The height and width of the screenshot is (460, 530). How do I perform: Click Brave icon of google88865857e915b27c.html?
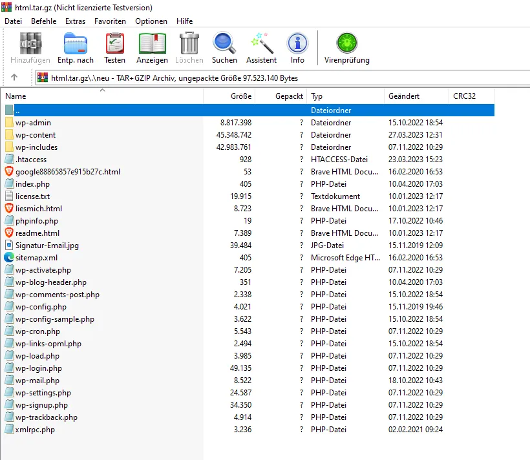click(9, 171)
